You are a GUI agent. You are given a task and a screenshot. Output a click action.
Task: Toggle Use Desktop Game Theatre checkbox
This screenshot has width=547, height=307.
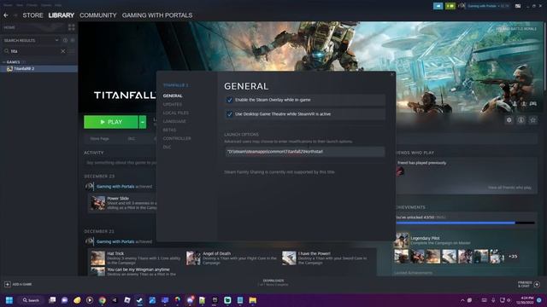229,114
